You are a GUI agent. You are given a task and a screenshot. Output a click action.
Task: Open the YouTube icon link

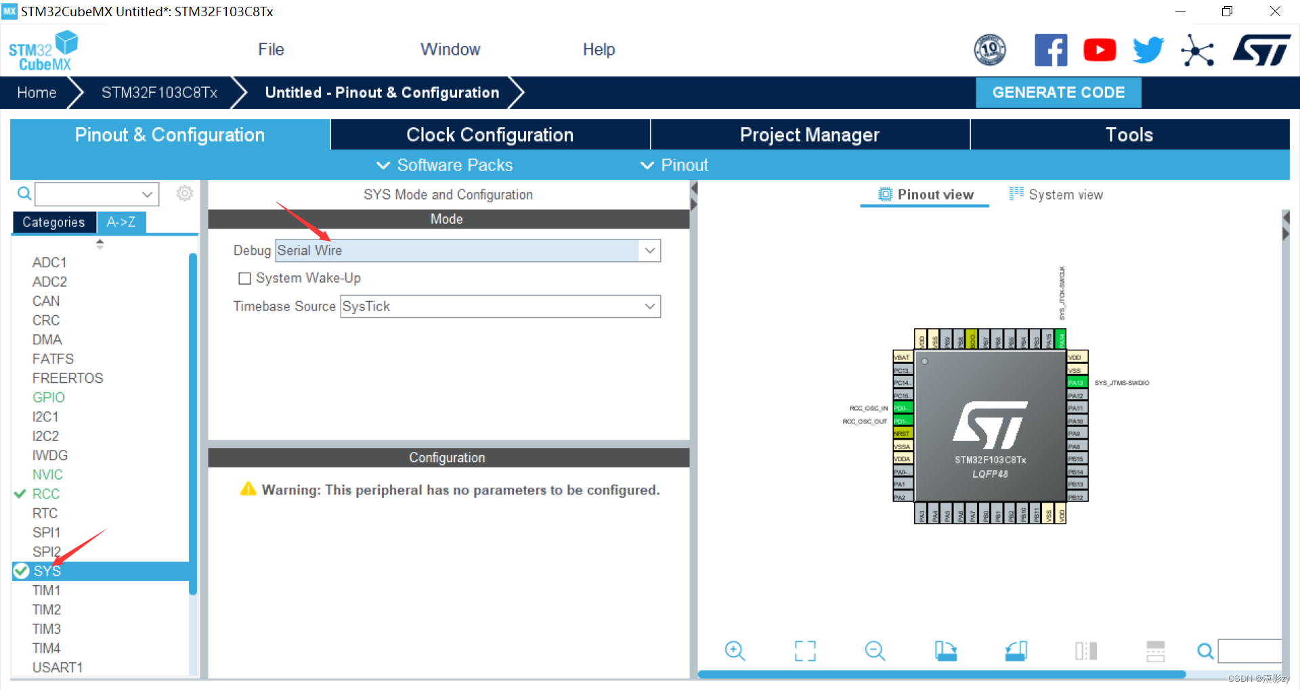coord(1100,50)
